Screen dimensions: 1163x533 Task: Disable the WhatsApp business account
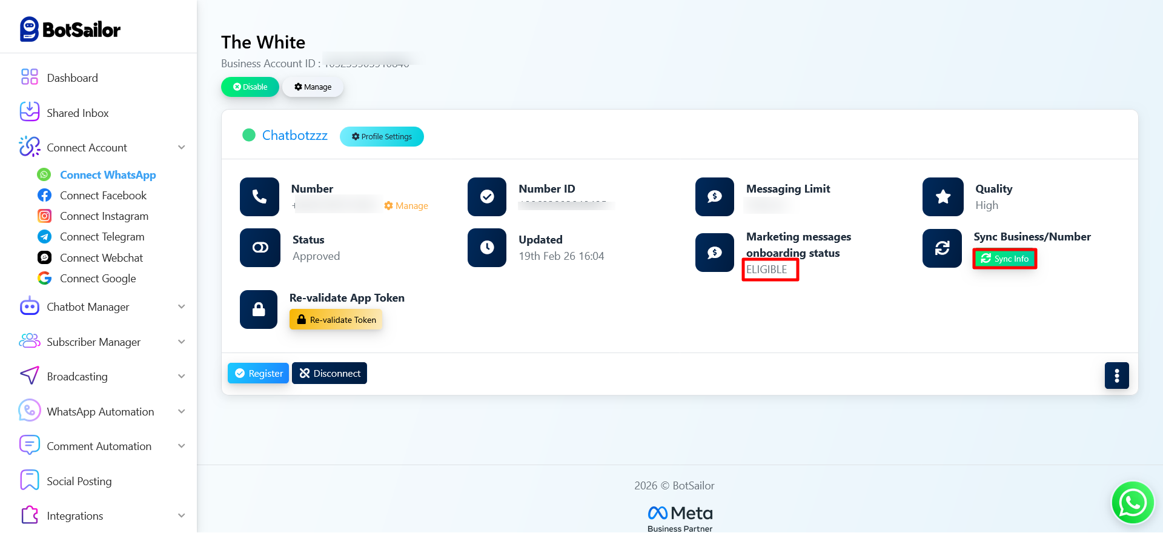tap(250, 87)
